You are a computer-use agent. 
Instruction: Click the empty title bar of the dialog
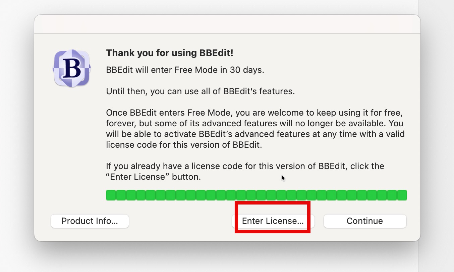pyautogui.click(x=227, y=24)
